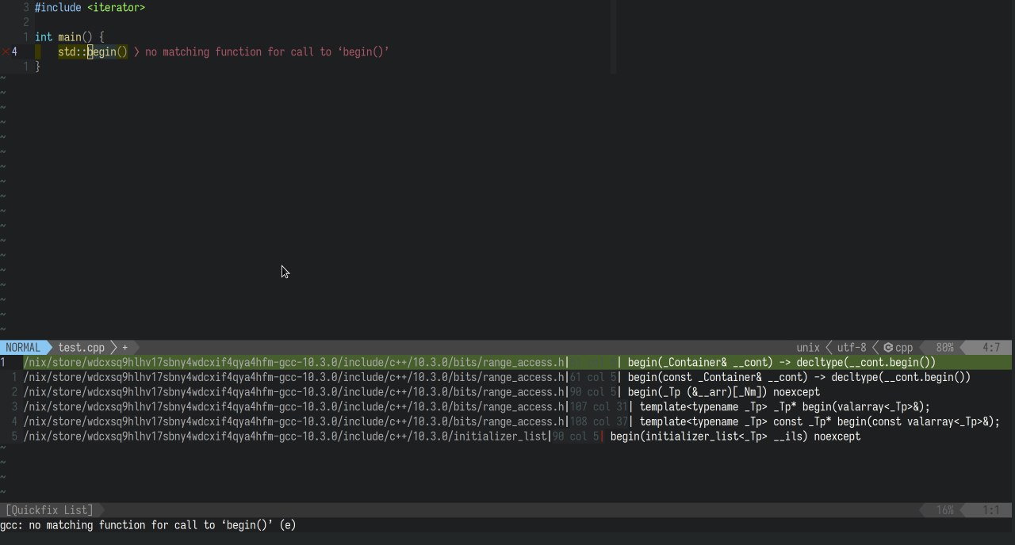Click the 'utf-8' encoding entry

click(852, 348)
